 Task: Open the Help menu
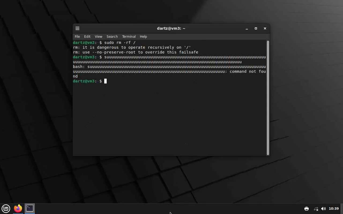tap(143, 36)
